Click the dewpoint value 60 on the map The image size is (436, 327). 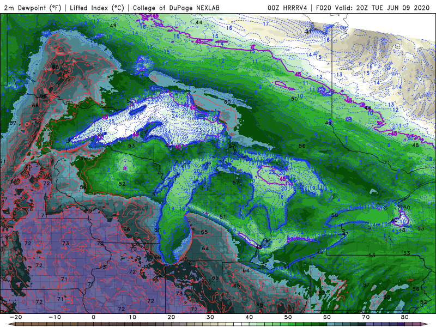tap(227, 102)
